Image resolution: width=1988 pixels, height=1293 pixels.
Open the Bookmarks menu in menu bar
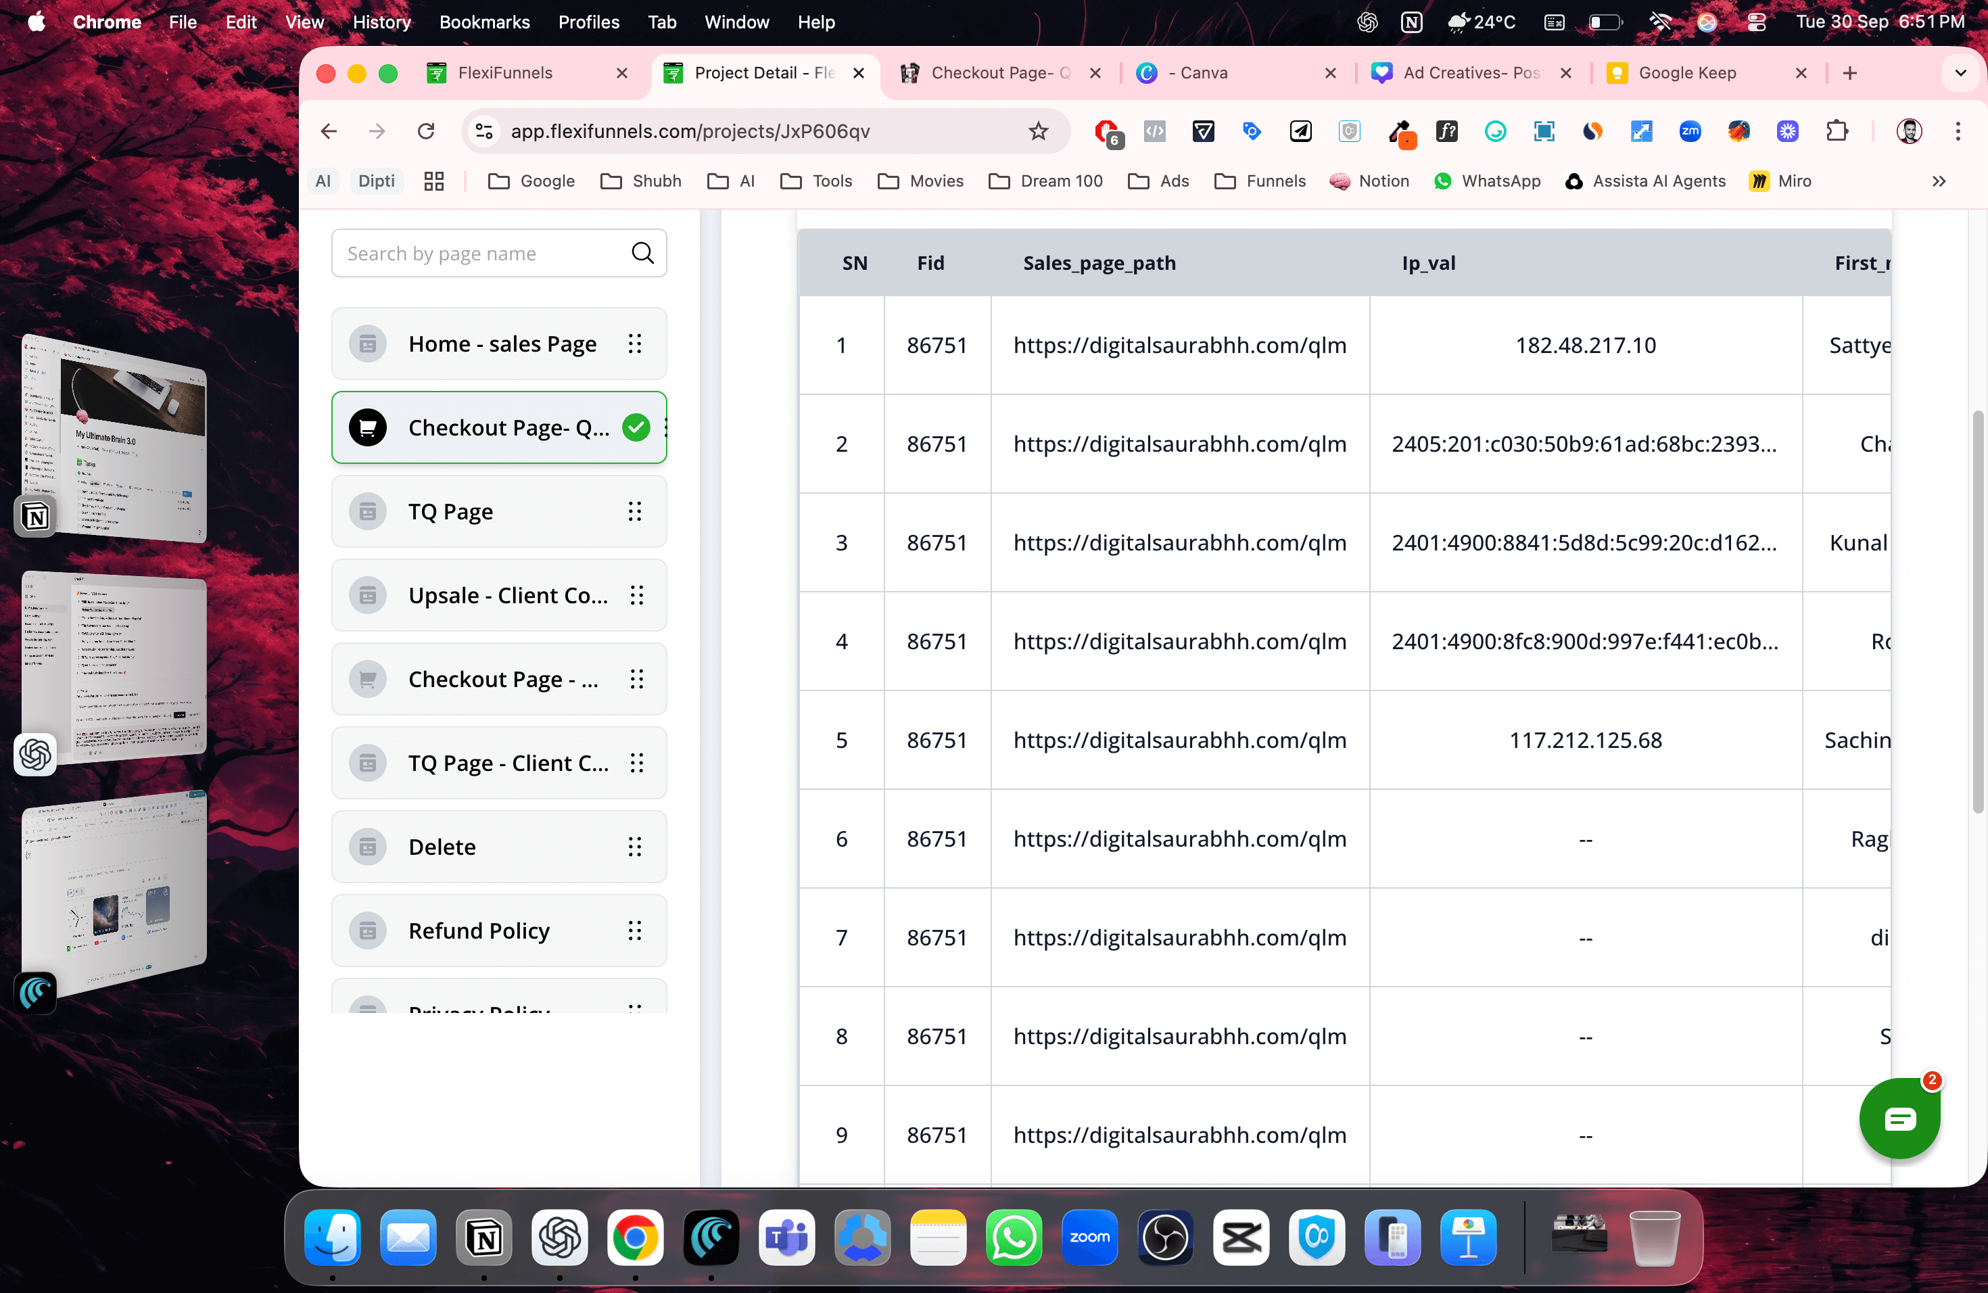coord(484,22)
